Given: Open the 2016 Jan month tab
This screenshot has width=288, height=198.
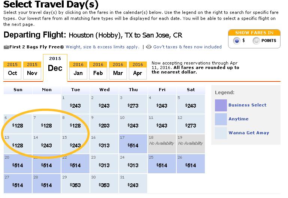Looking at the screenshot, I should (x=78, y=70).
